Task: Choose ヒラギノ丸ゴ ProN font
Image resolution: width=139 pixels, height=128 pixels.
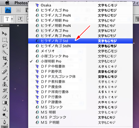Action: (x=80, y=15)
